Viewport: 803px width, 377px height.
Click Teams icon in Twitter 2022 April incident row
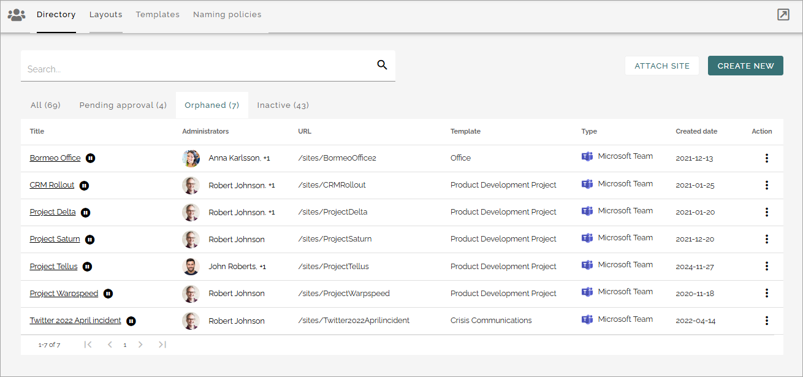click(587, 319)
